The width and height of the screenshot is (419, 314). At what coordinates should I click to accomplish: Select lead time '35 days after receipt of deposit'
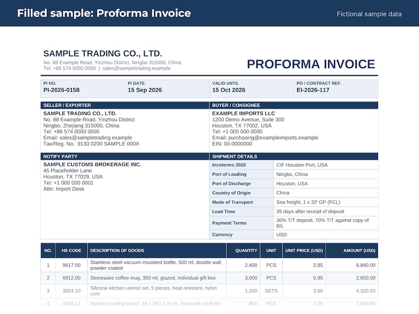click(310, 211)
